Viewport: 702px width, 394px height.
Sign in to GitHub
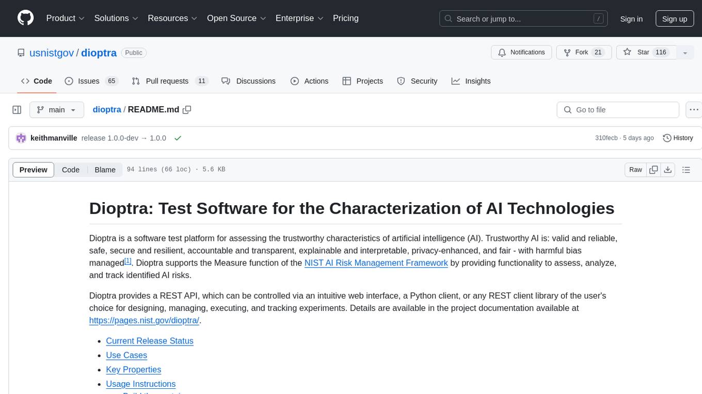(x=631, y=19)
